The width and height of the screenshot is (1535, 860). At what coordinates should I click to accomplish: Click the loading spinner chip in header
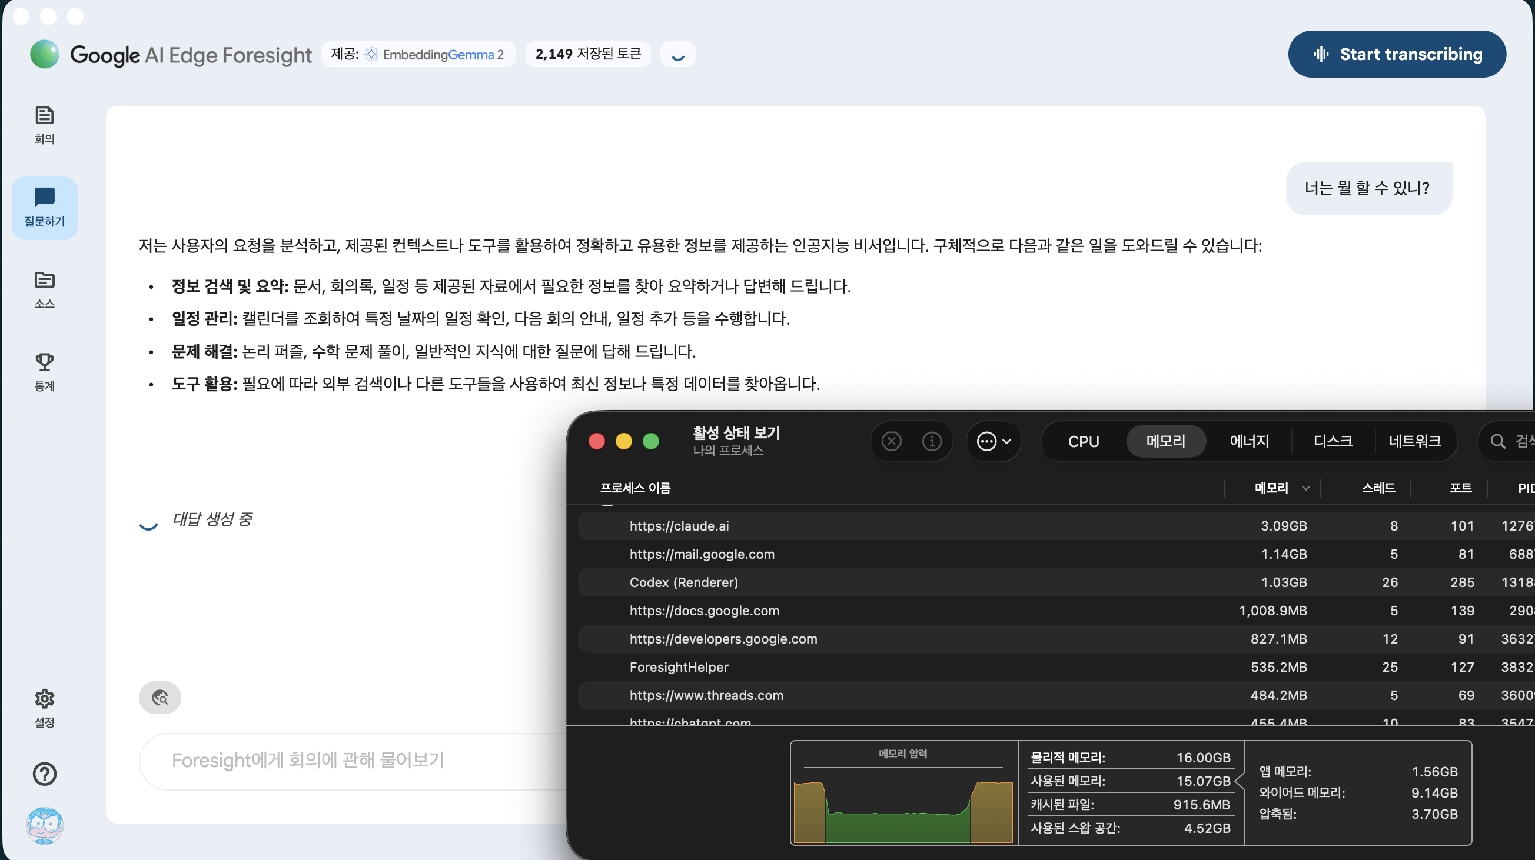click(677, 54)
